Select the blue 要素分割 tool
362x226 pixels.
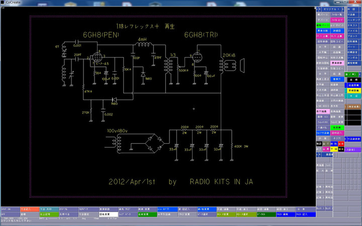[322, 31]
